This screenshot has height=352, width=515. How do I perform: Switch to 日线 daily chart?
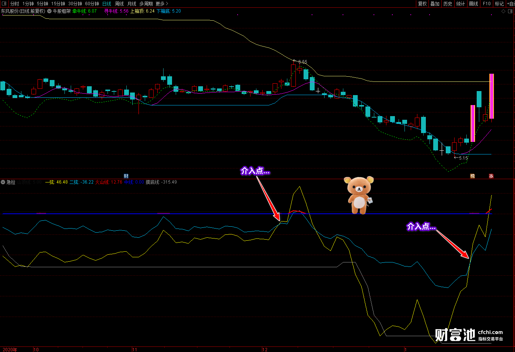pos(107,4)
